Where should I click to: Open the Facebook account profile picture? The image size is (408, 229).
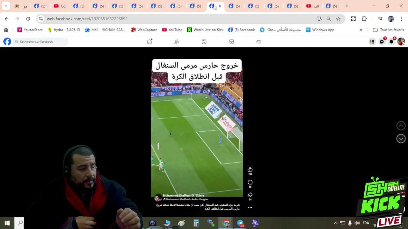coord(401,42)
